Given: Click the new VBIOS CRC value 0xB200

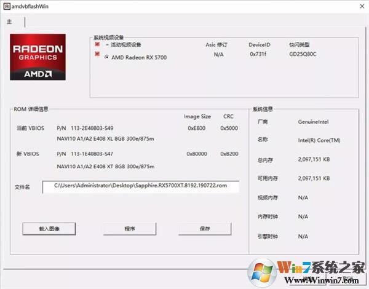Looking at the screenshot, I should tap(229, 153).
